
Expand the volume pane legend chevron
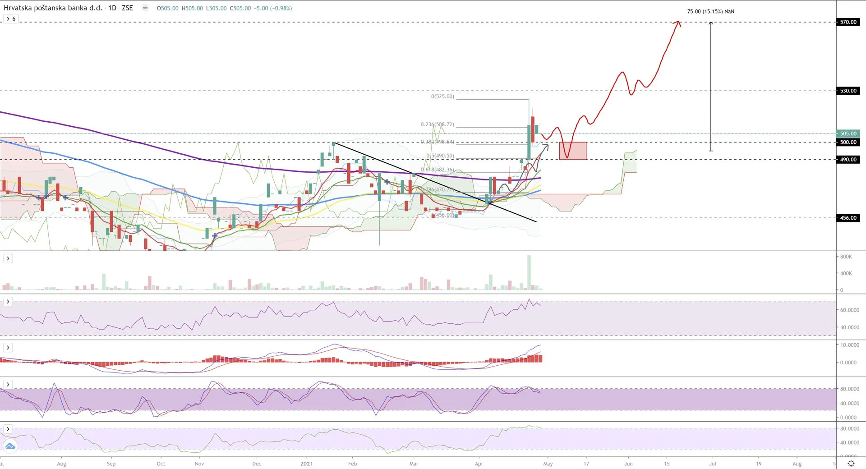[x=8, y=258]
